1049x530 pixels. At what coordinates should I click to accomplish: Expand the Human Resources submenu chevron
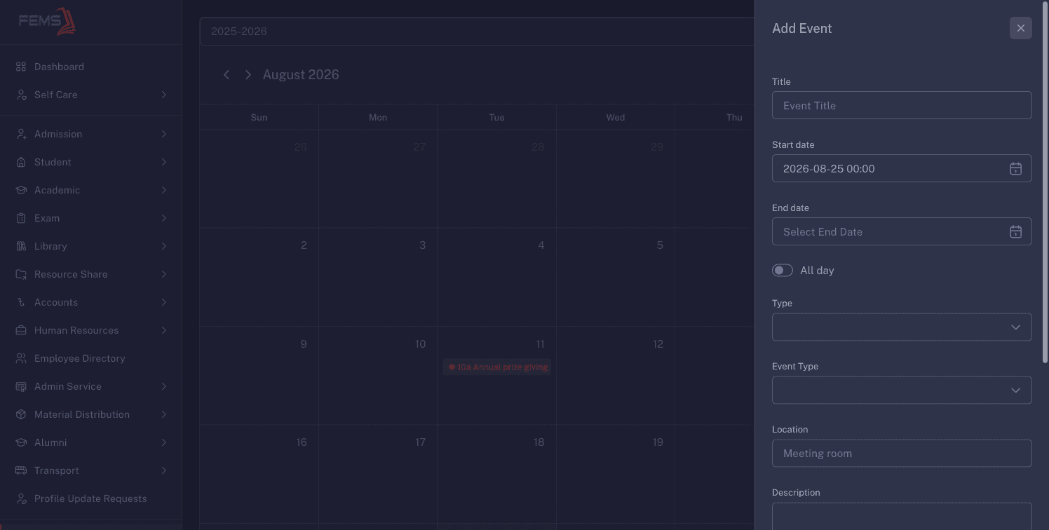163,330
